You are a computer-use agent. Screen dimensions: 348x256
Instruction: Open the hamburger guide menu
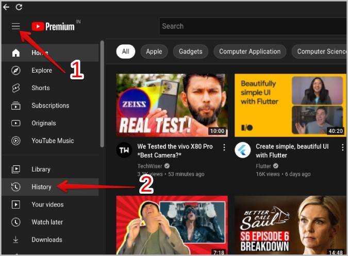(16, 26)
